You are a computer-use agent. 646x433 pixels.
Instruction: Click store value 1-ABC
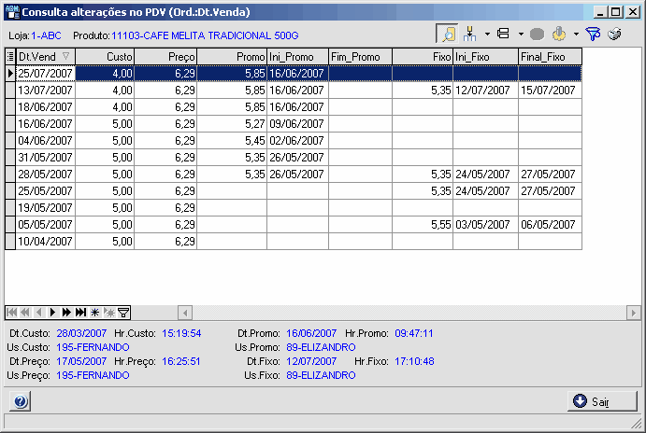[x=46, y=35]
